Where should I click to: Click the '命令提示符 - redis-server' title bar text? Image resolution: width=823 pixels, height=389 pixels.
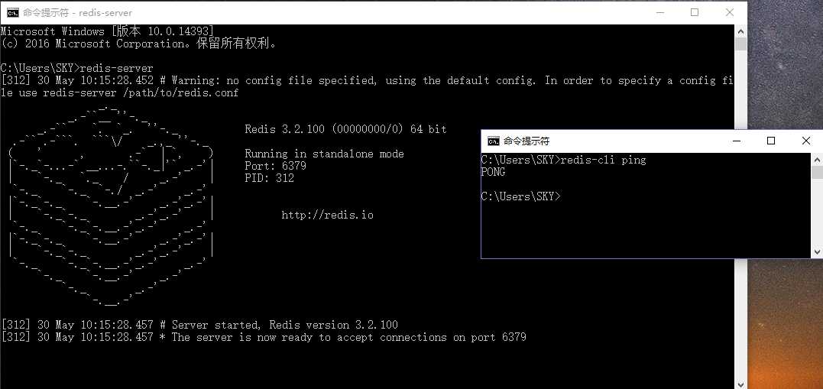coord(78,12)
